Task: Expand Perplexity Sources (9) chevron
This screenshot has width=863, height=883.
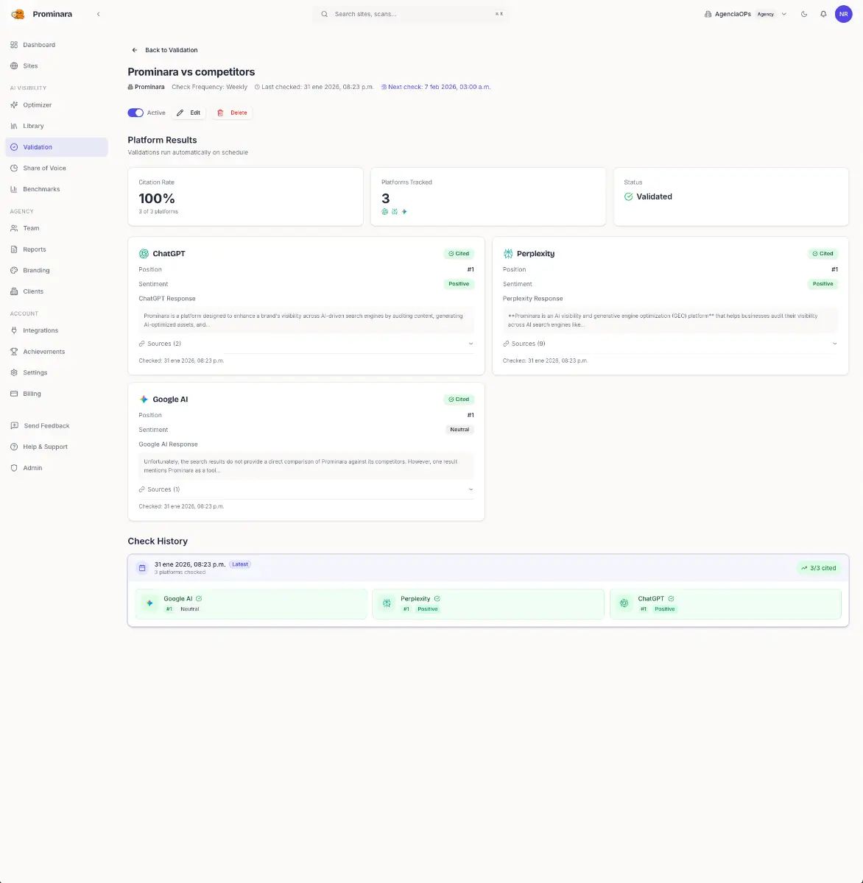Action: coord(834,344)
